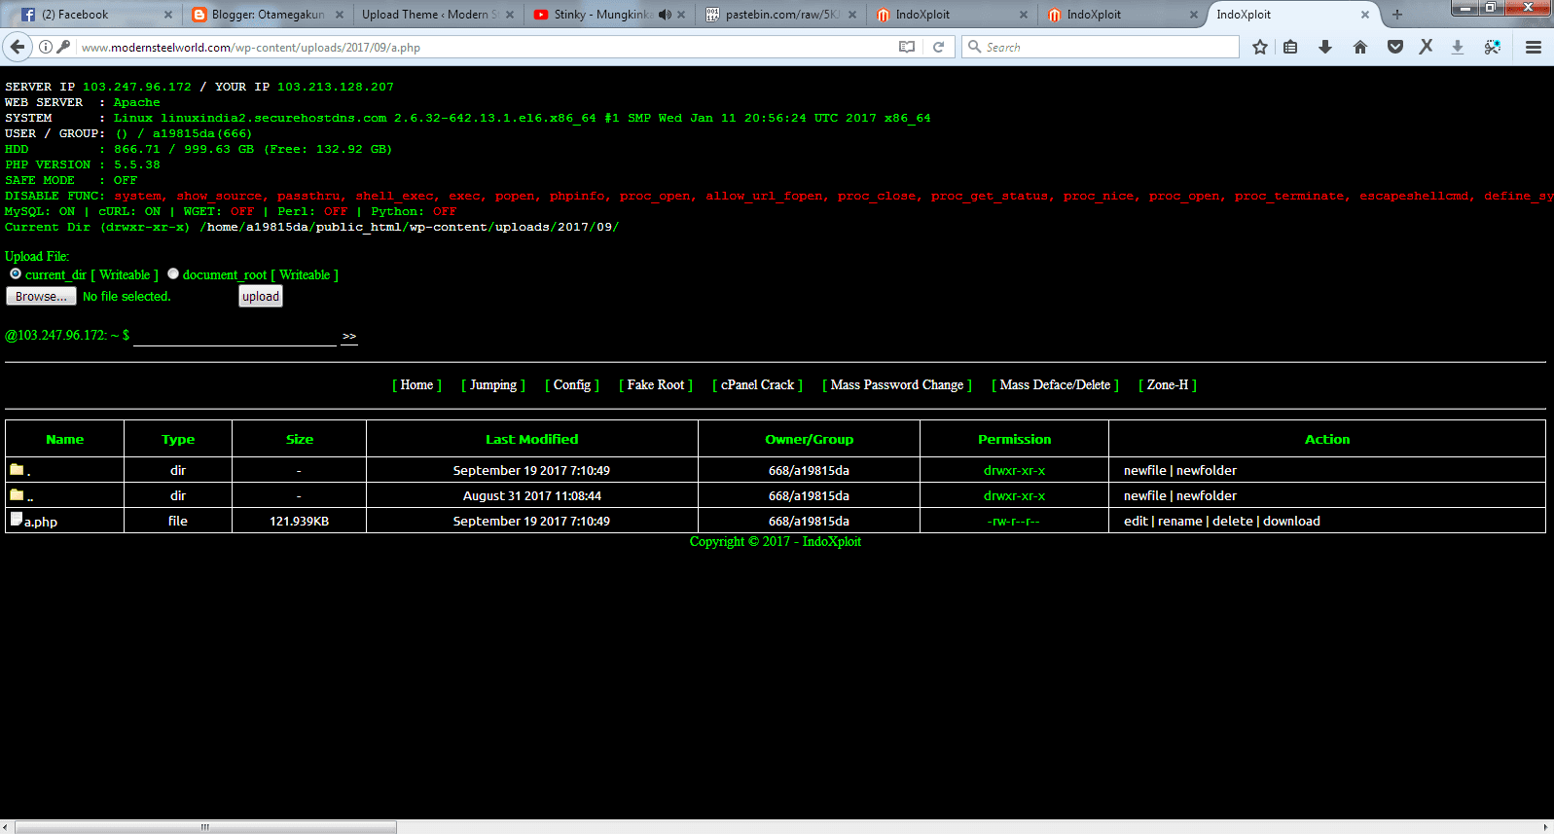The width and height of the screenshot is (1554, 834).
Task: Show bookmarks list icon
Action: [1290, 47]
